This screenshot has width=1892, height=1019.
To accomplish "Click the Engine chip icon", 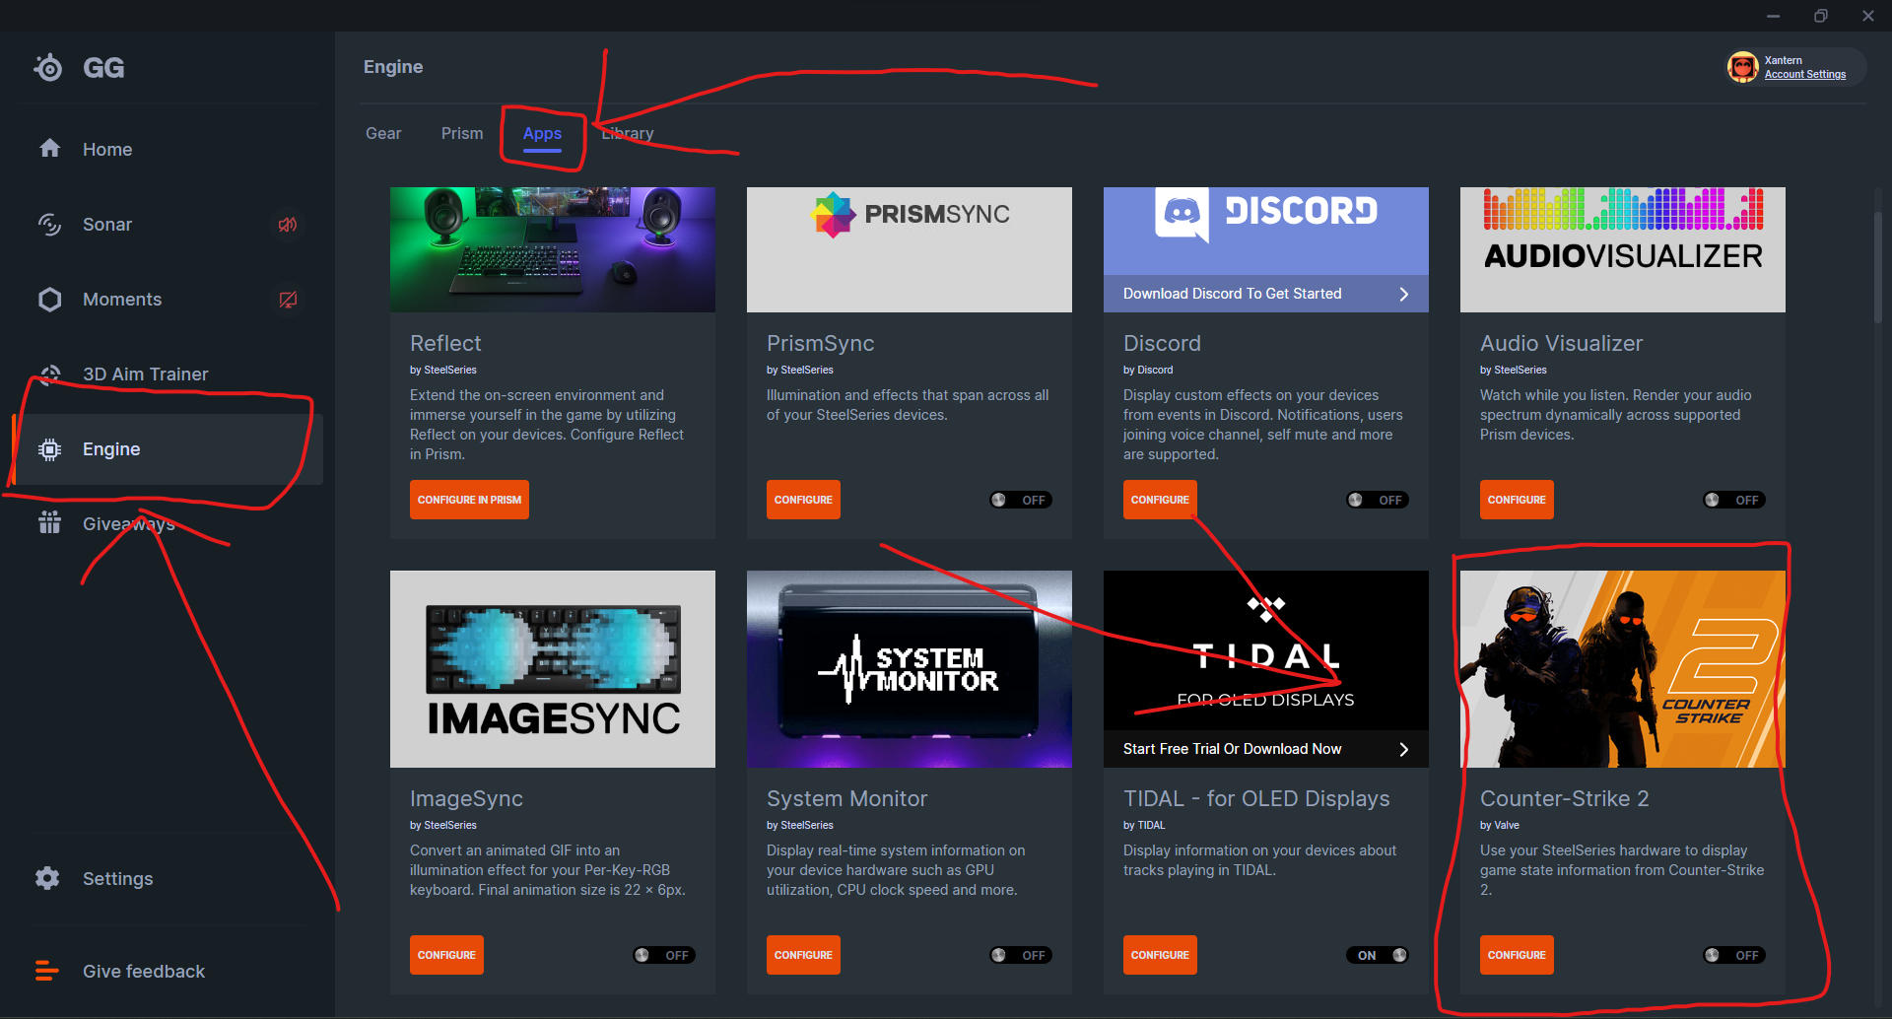I will point(49,449).
